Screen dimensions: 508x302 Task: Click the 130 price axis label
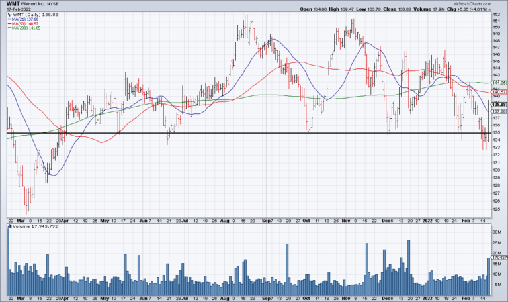point(496,170)
